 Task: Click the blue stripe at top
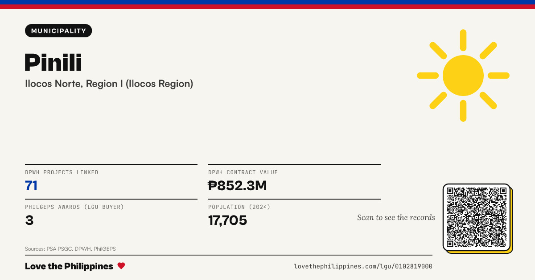pos(267,2)
